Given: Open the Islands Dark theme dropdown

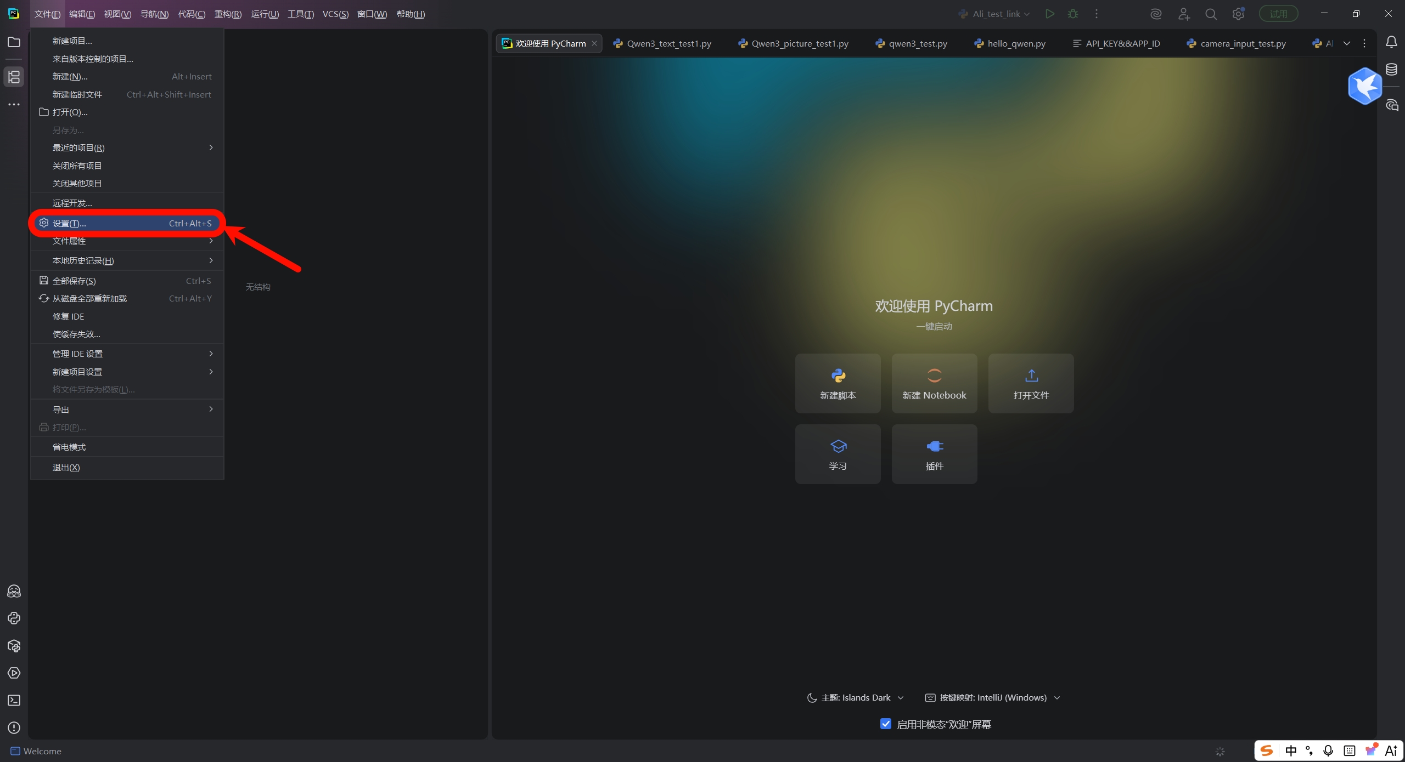Looking at the screenshot, I should coord(855,698).
